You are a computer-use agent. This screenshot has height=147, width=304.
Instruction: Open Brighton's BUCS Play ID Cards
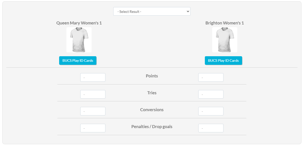(223, 61)
